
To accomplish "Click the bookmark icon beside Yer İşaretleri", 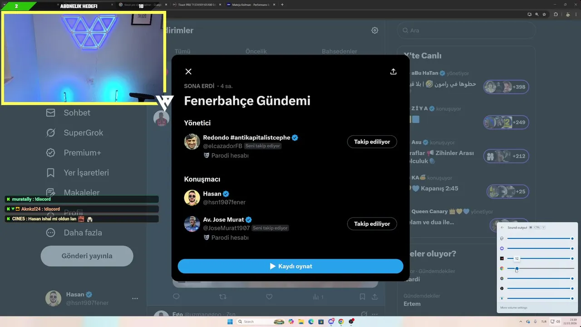I will click(x=51, y=173).
